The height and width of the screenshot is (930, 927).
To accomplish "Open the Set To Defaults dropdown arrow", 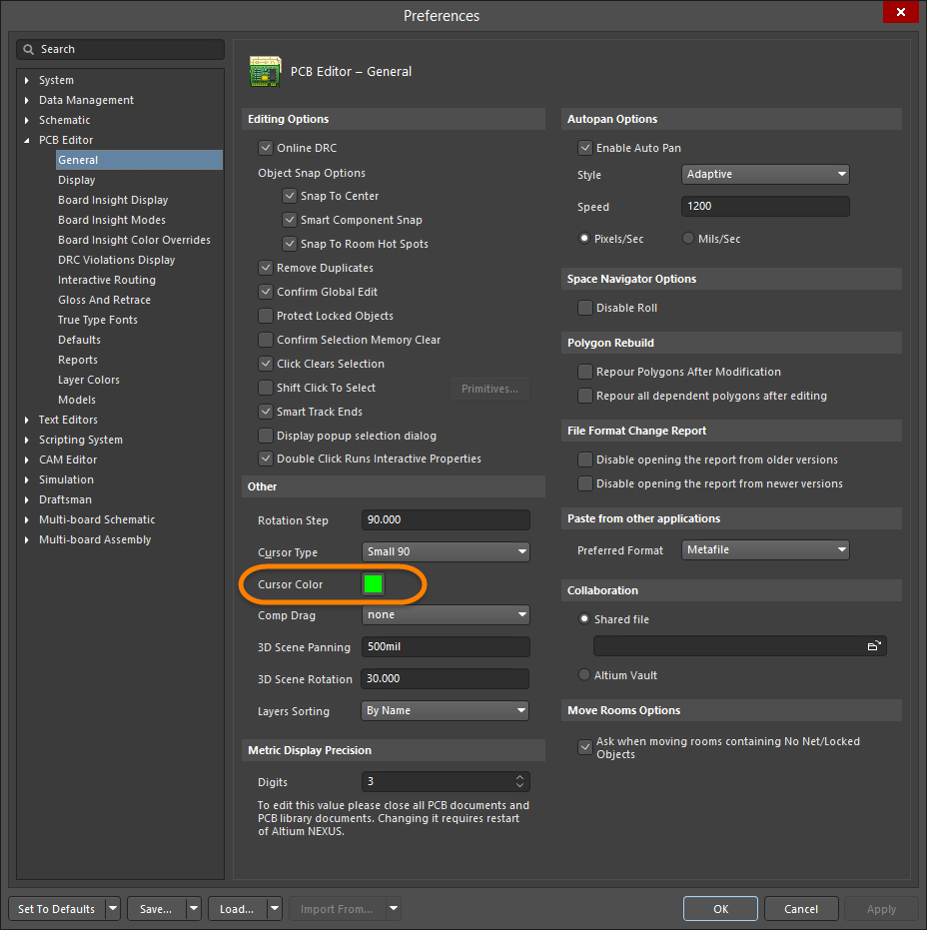I will tap(112, 909).
